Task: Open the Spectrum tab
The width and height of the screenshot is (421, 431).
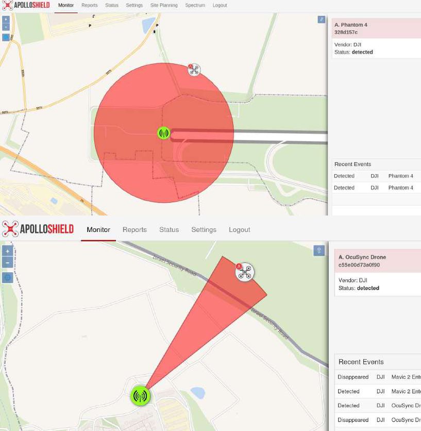Action: (195, 5)
